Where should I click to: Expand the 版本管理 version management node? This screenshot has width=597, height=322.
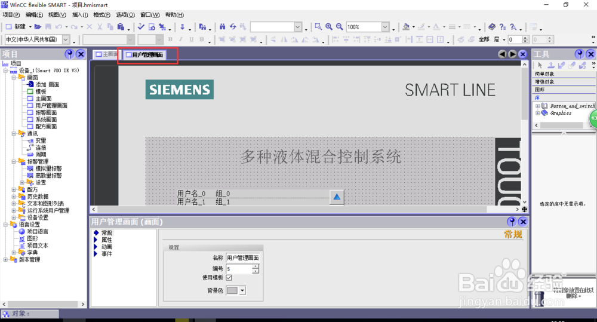5,259
